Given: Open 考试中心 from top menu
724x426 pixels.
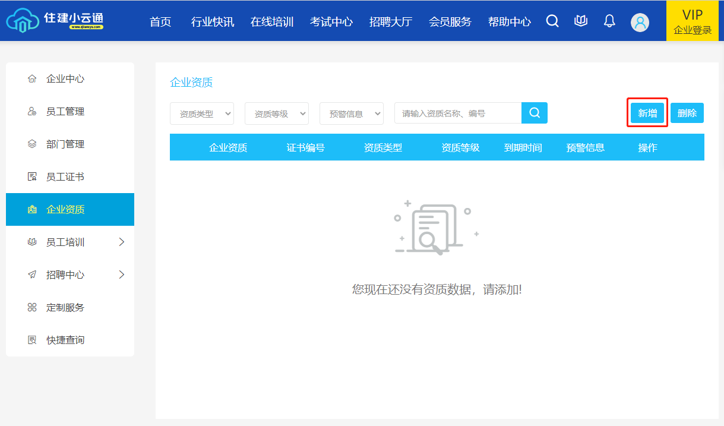Looking at the screenshot, I should (331, 22).
